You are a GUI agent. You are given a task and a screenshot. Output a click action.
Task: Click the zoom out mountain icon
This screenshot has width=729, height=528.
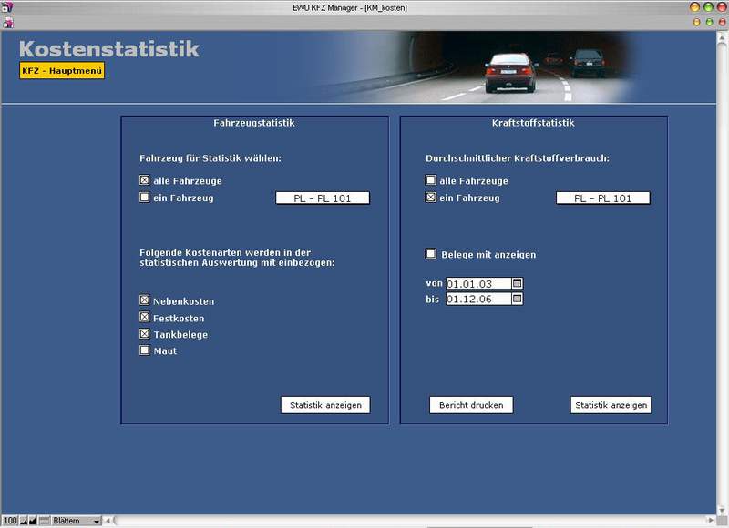point(24,521)
